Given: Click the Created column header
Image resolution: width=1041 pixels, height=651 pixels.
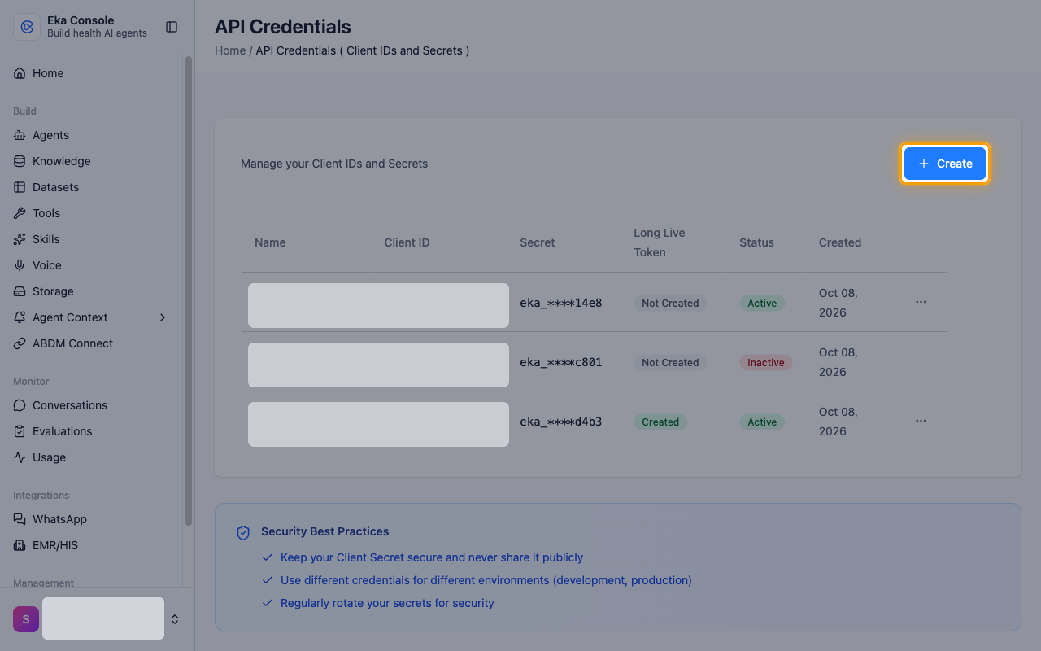Looking at the screenshot, I should tap(840, 242).
